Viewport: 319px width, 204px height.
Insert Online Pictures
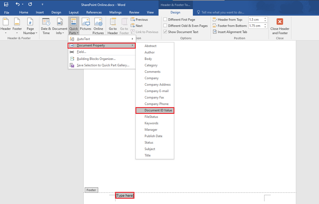[x=98, y=26]
